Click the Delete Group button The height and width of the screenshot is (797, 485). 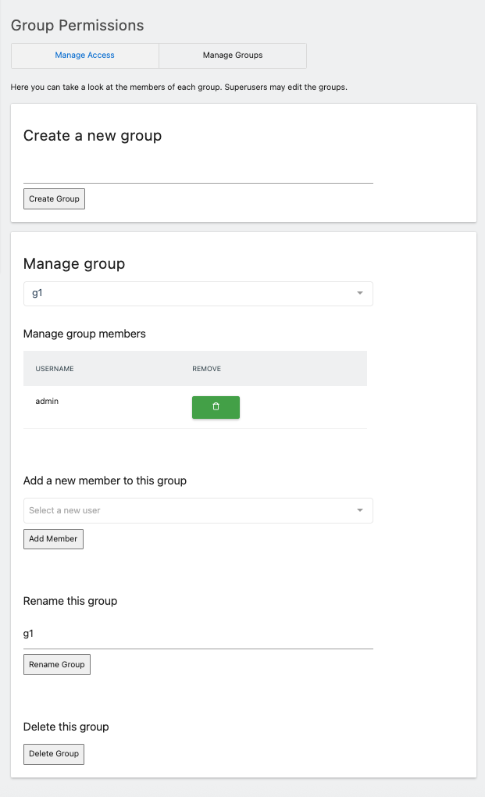[54, 753]
